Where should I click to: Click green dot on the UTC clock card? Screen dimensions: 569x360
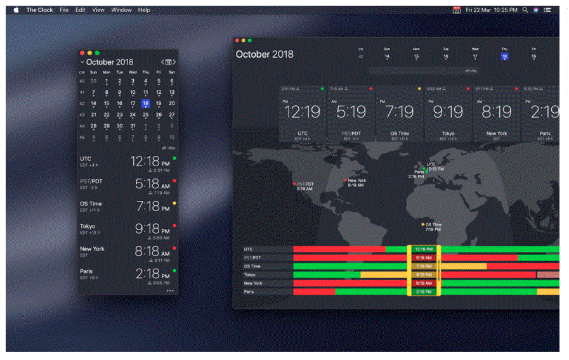322,89
